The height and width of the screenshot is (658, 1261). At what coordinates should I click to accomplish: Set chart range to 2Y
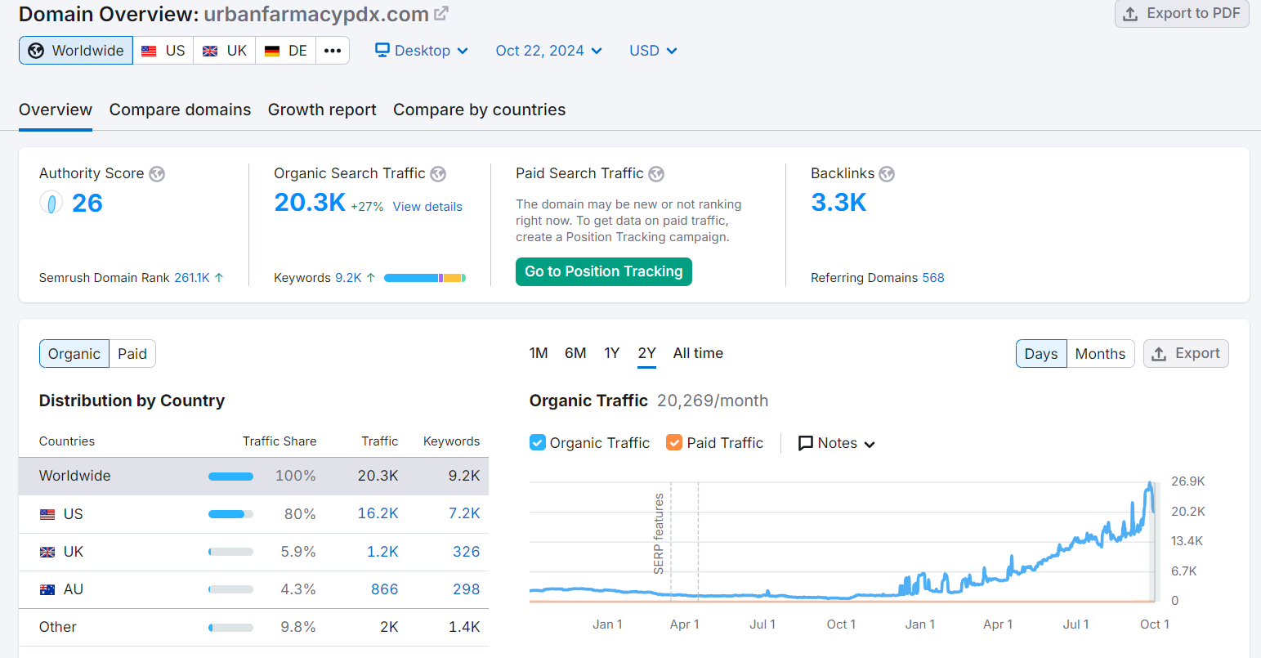tap(647, 353)
